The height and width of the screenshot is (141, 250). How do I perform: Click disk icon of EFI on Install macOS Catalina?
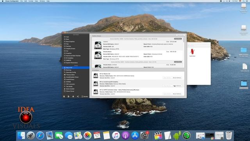[x=96, y=84]
